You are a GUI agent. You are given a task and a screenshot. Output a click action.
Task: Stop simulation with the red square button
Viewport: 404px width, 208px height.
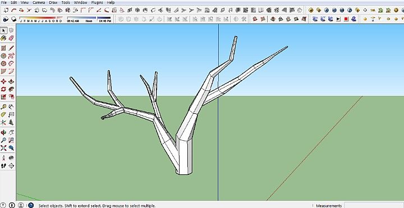[x=346, y=19]
